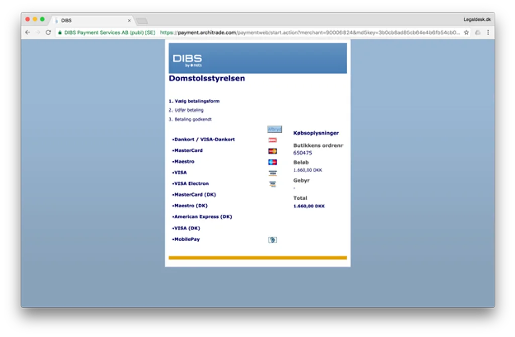Click the MobilePay logo icon

272,240
